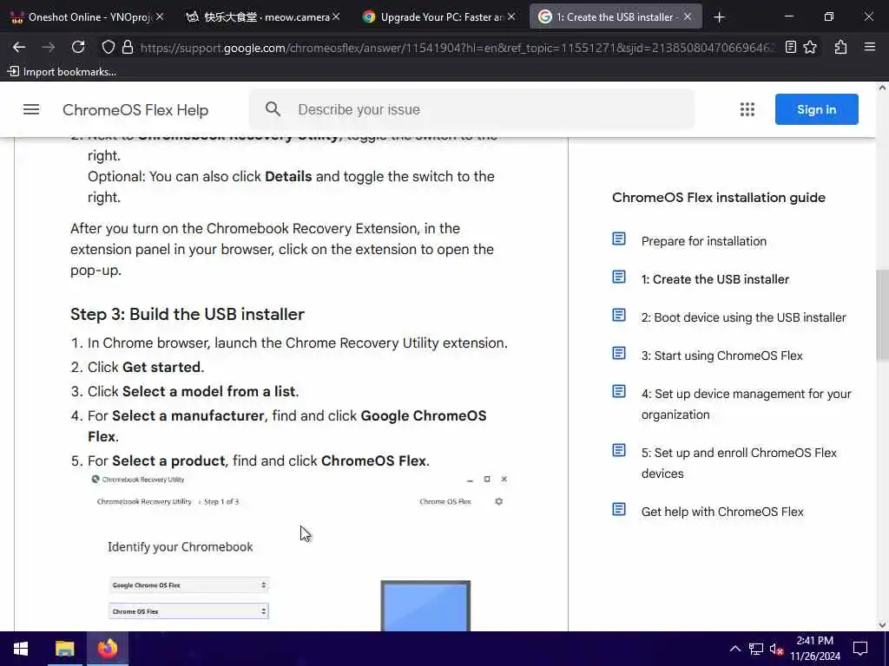
Task: Reload the page with the refresh icon
Action: [78, 47]
